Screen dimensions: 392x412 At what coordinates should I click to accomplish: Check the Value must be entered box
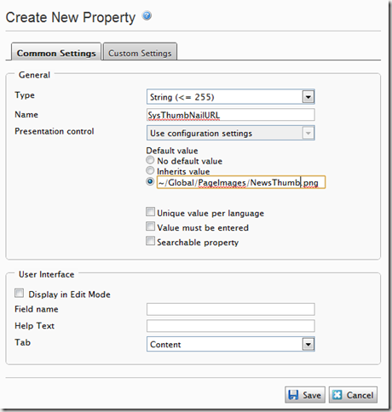tap(150, 226)
